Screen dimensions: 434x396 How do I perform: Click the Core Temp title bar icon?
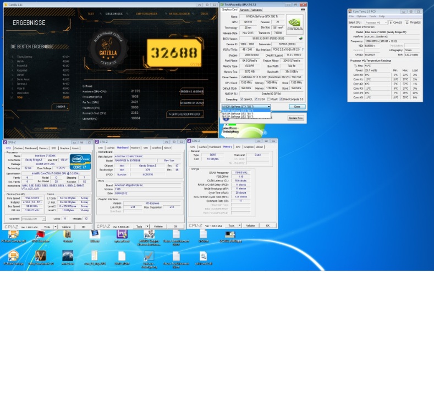pos(350,12)
